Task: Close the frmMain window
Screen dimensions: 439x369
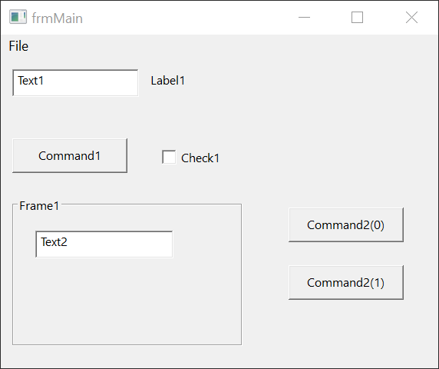Action: (411, 18)
